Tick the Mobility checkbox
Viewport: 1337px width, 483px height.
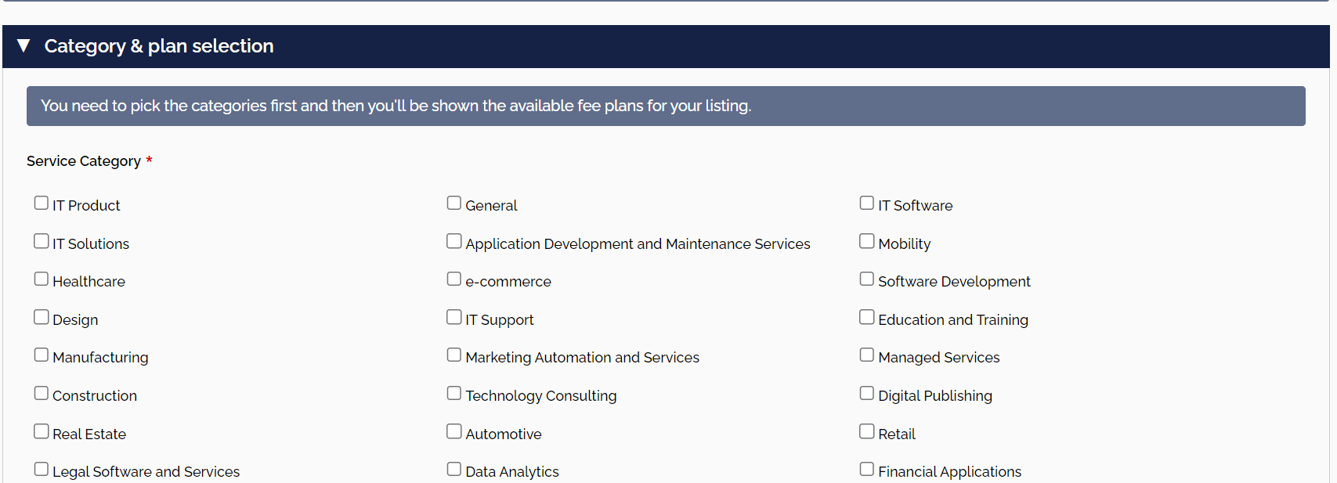tap(867, 242)
